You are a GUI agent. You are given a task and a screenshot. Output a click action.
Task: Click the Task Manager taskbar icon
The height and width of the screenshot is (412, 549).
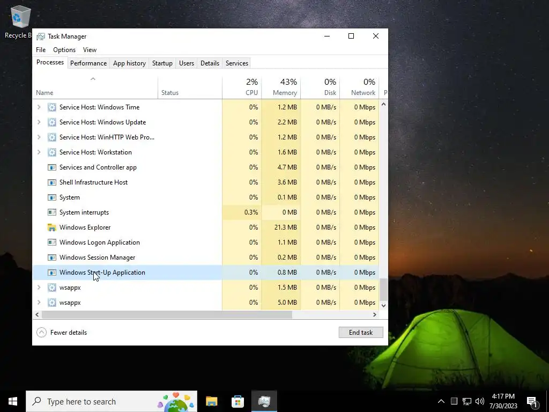tap(264, 401)
